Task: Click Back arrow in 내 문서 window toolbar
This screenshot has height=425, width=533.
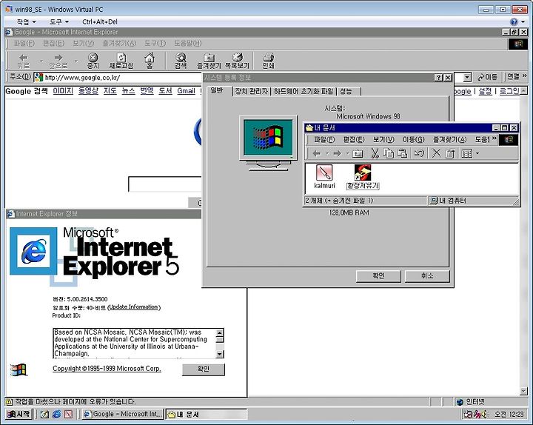Action: click(317, 154)
